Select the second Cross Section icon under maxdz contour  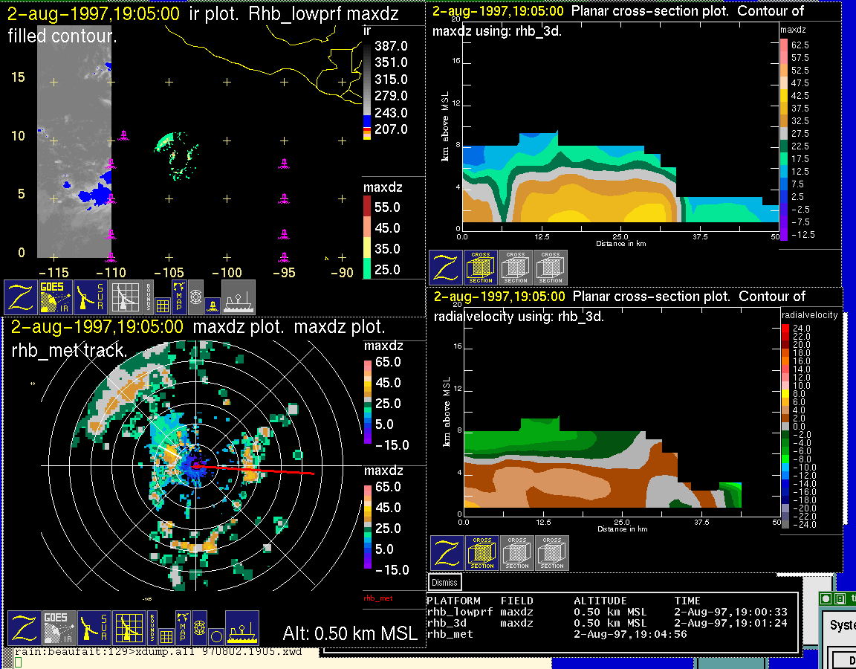pyautogui.click(x=516, y=267)
